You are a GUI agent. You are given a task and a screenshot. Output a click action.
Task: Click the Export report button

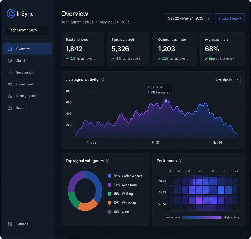coord(230,18)
